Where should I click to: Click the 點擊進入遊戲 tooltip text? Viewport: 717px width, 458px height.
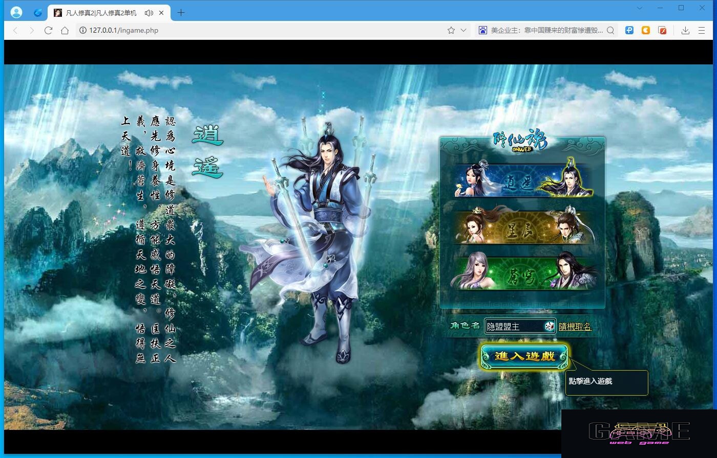pyautogui.click(x=591, y=381)
